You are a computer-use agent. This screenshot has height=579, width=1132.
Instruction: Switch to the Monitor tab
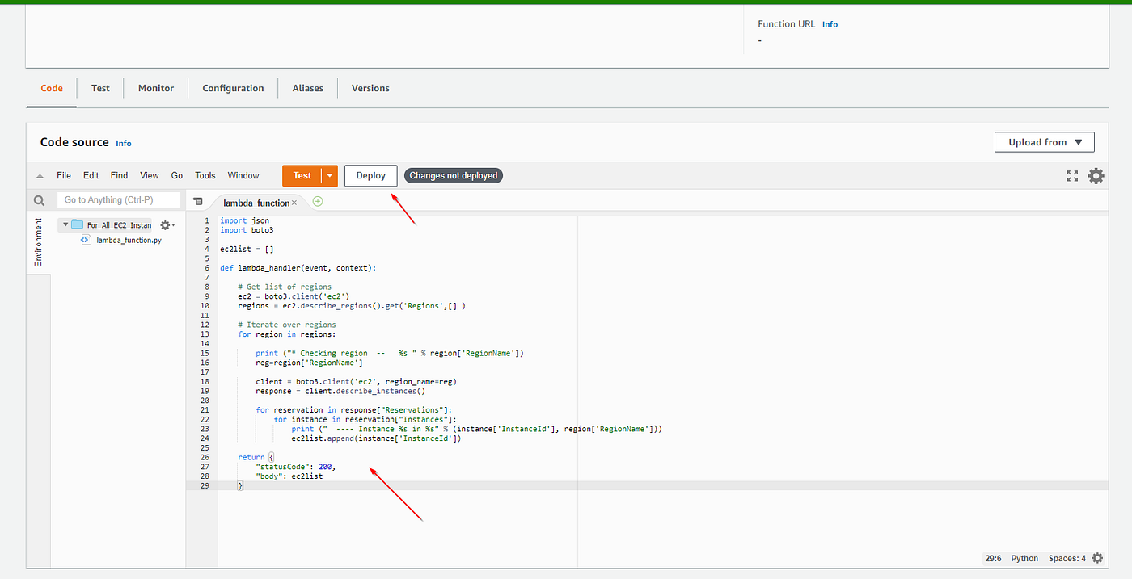(155, 87)
